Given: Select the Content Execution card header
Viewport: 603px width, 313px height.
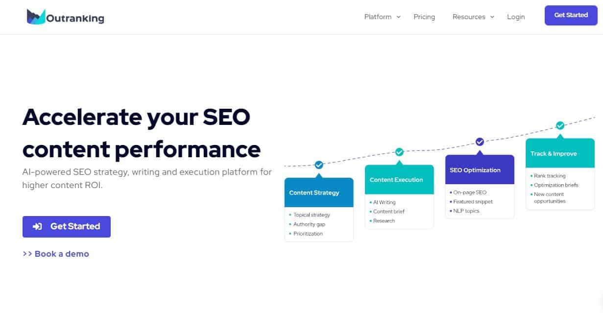Looking at the screenshot, I should (x=399, y=180).
